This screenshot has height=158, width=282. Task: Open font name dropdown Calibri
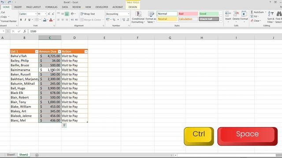(x=36, y=14)
